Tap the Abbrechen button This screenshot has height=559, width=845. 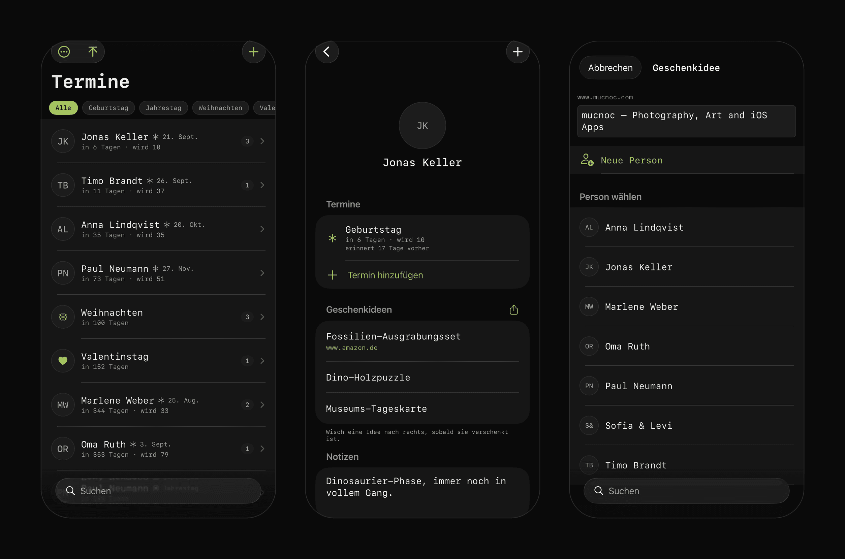(610, 68)
